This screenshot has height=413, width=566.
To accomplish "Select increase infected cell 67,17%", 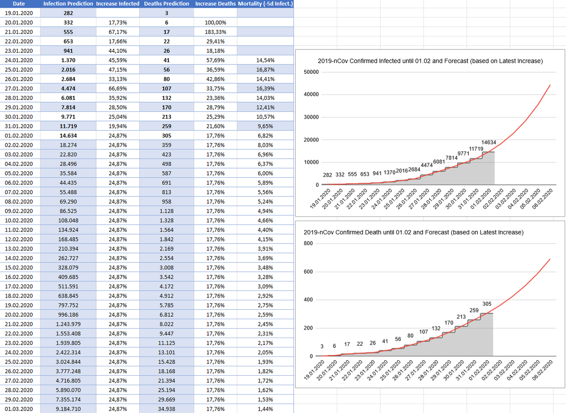I will click(117, 32).
